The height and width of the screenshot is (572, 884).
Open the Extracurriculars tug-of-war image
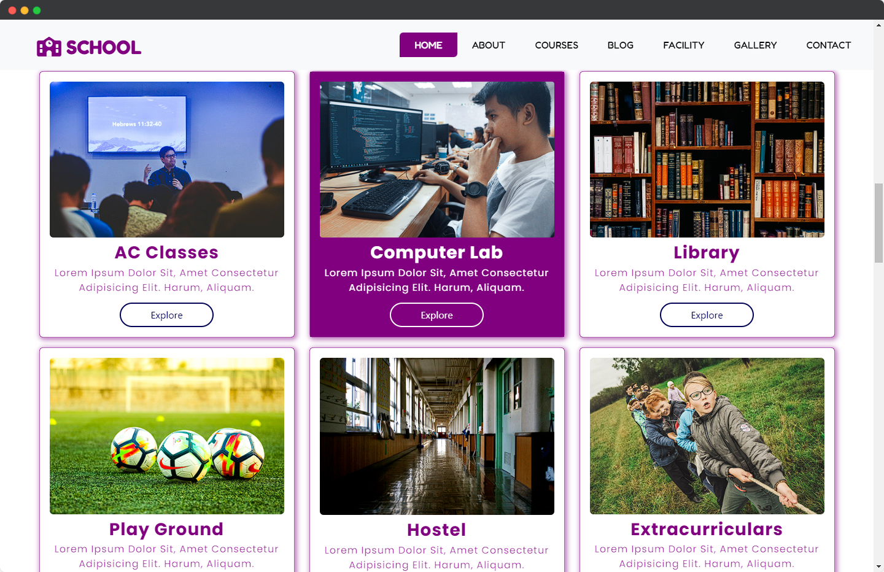[707, 436]
